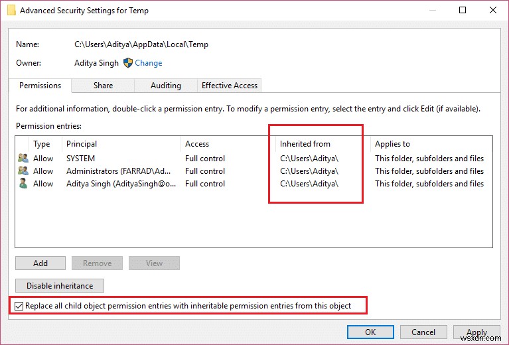Image resolution: width=509 pixels, height=345 pixels.
Task: Click the folder icon in title bar
Action: 9,11
